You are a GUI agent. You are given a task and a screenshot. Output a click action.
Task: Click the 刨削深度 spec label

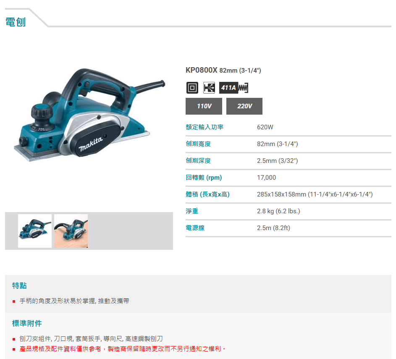(198, 160)
